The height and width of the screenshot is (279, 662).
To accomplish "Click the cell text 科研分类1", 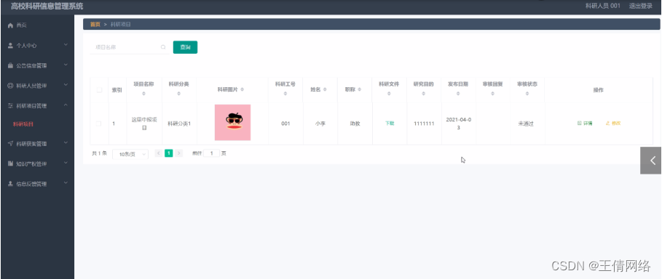I will point(179,124).
